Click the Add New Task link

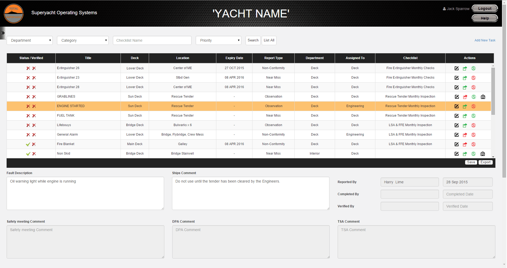click(x=485, y=40)
